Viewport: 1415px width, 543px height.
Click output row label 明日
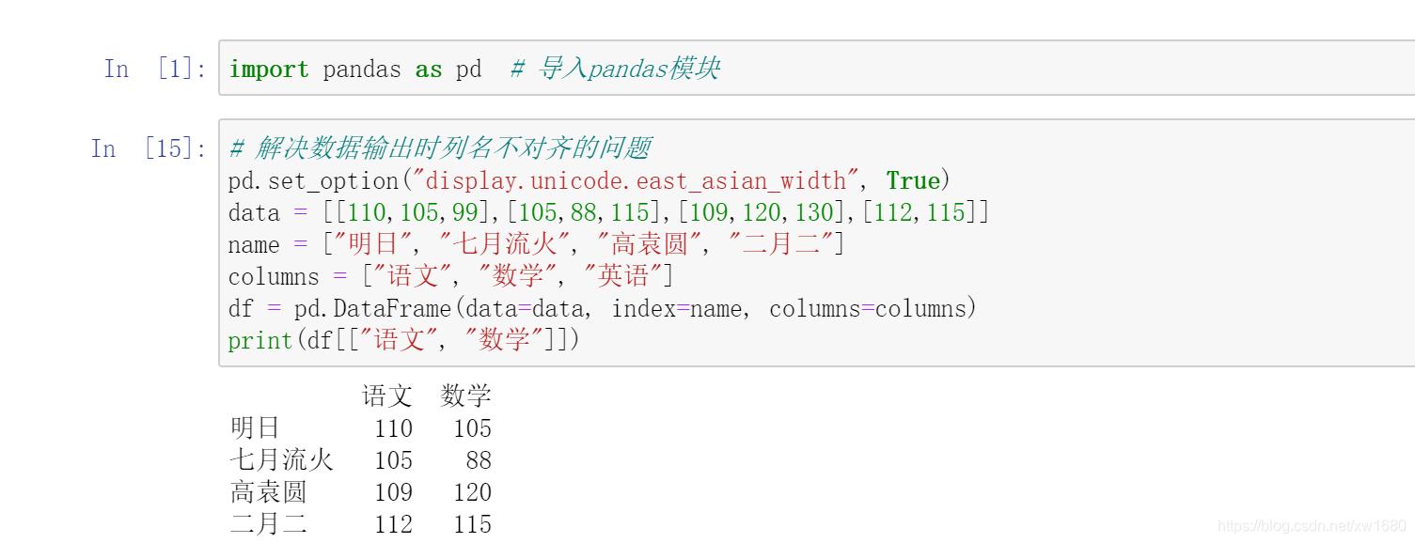[255, 428]
